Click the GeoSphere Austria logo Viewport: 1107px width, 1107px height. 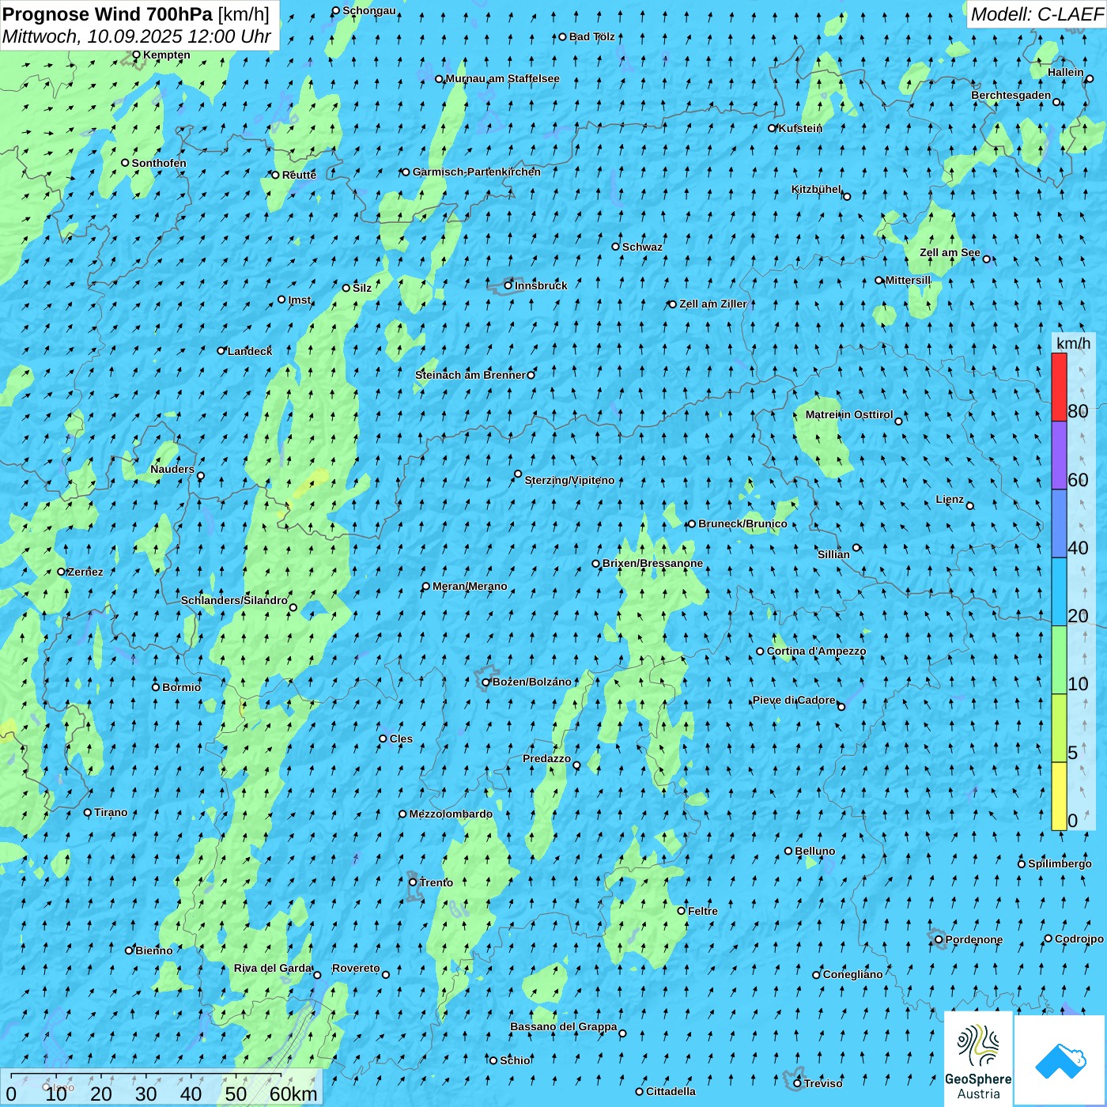point(978,1058)
